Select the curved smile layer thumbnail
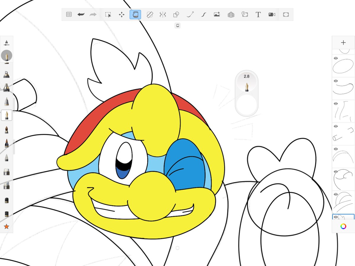Viewport: 355px width, 266px height. (343, 88)
